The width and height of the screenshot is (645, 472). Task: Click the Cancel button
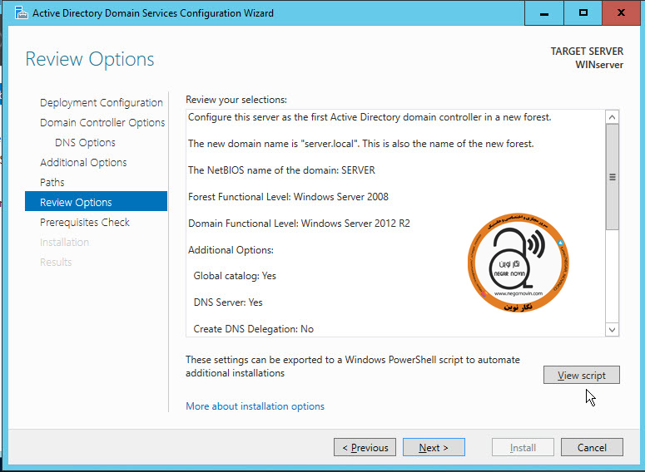click(x=592, y=447)
